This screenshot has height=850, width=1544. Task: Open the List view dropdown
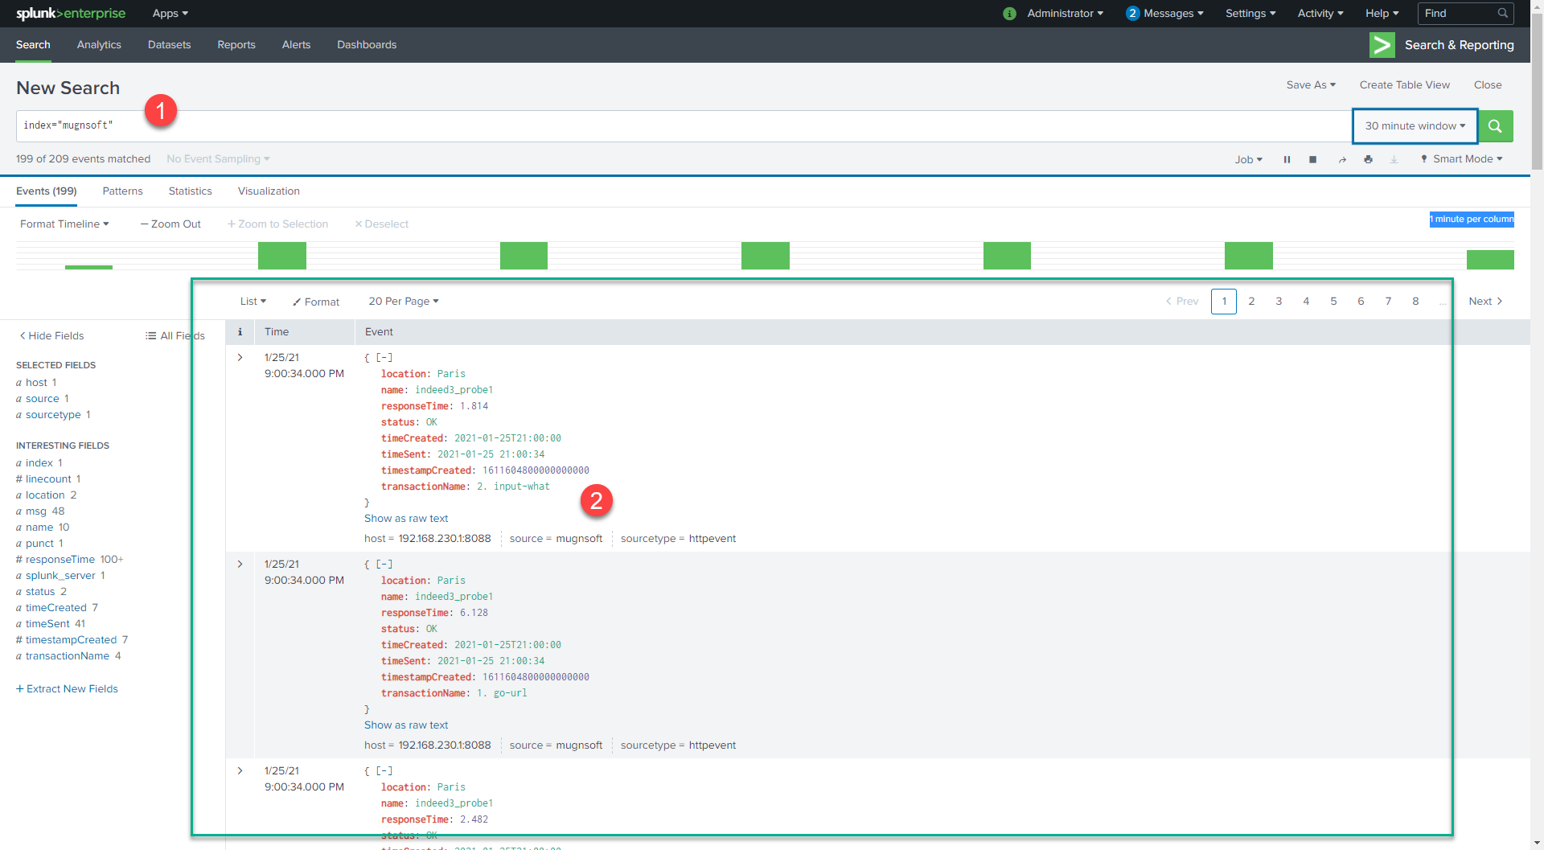(253, 302)
